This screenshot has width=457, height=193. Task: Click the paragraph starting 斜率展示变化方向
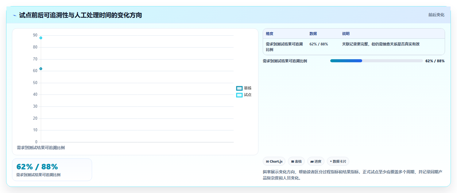tap(352, 175)
